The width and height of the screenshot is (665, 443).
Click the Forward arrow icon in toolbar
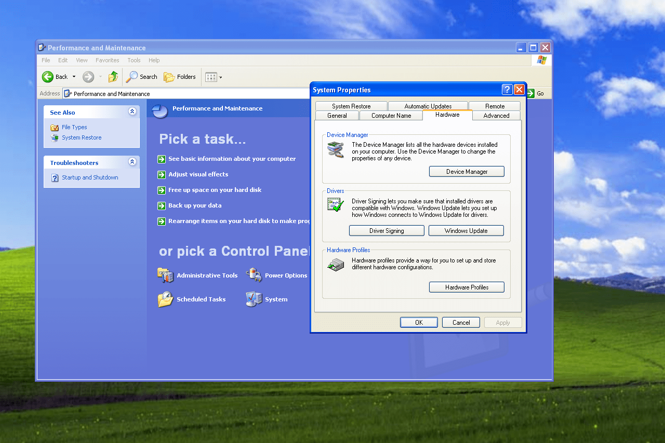88,77
